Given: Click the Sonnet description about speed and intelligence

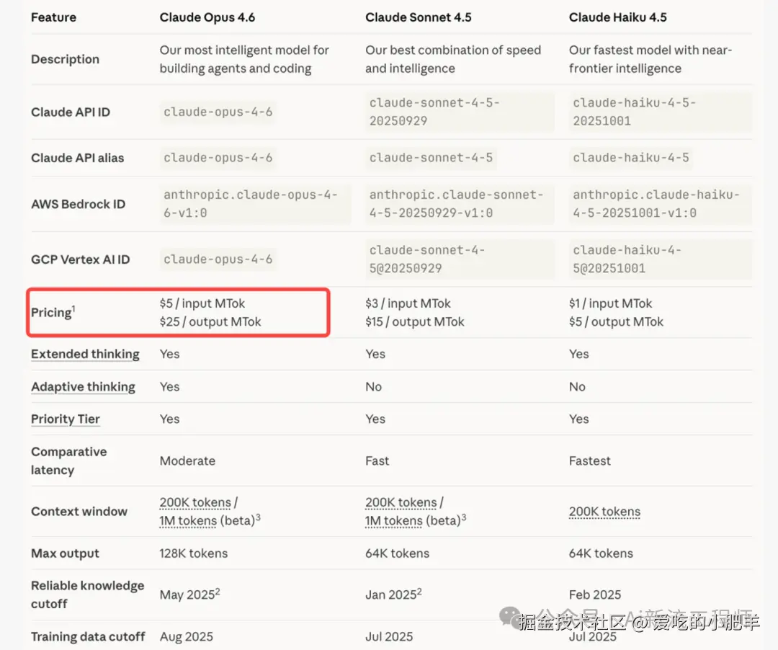Looking at the screenshot, I should (453, 59).
